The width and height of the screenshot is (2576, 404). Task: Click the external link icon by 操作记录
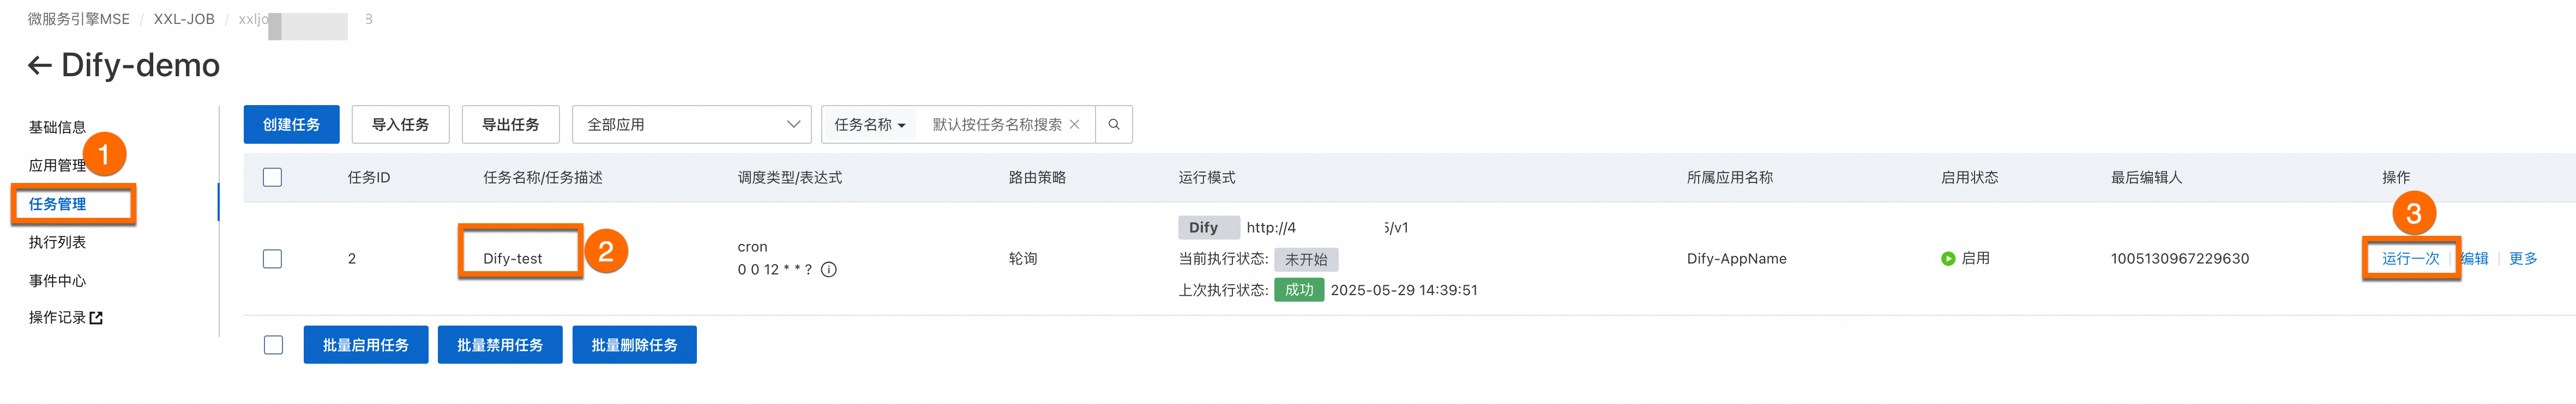(x=96, y=318)
